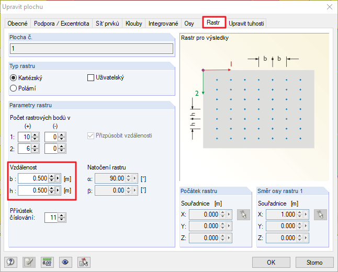Open axis direction Z arrow menu
Screen dimensions: 338x272
tap(306, 238)
